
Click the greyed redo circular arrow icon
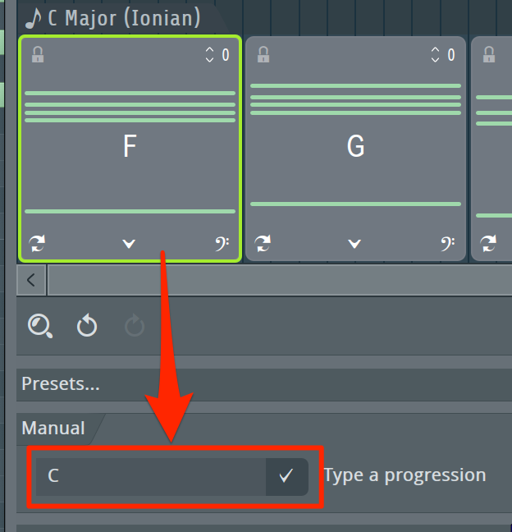click(x=135, y=325)
